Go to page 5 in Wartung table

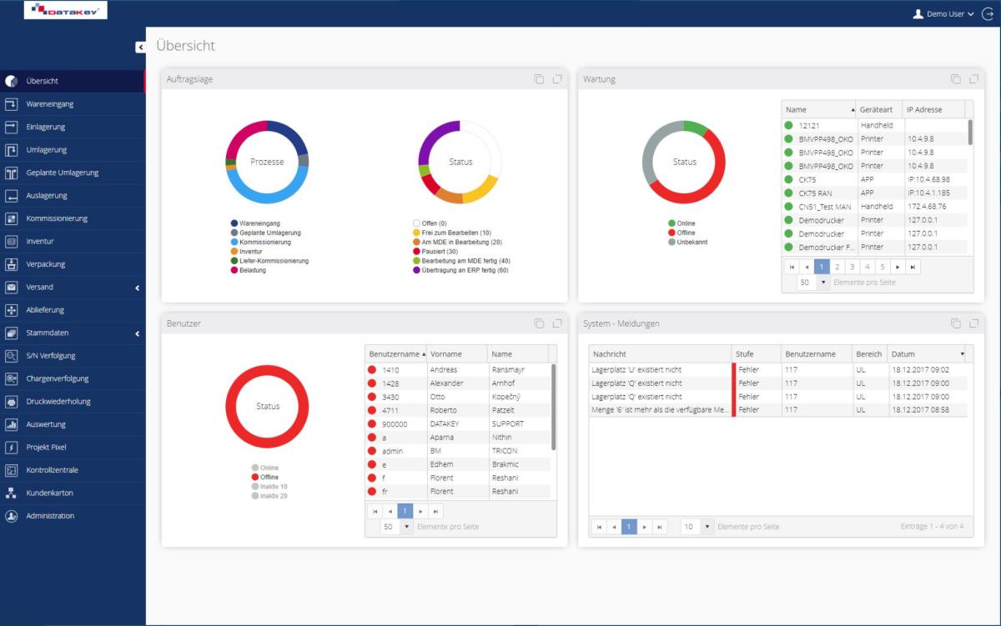[x=883, y=267]
